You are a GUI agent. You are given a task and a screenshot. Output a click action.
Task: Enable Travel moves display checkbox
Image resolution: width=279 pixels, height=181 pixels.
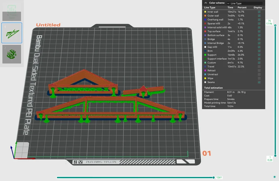[x=259, y=66]
